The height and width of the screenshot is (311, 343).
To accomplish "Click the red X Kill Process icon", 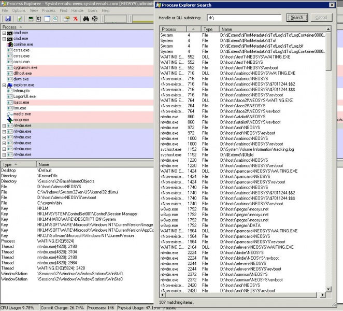I will pyautogui.click(x=76, y=19).
